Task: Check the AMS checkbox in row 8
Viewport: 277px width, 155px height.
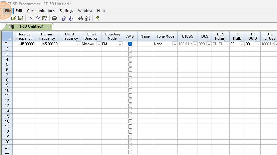Action: pyautogui.click(x=130, y=80)
